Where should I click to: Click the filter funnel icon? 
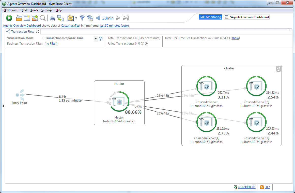click(82, 18)
